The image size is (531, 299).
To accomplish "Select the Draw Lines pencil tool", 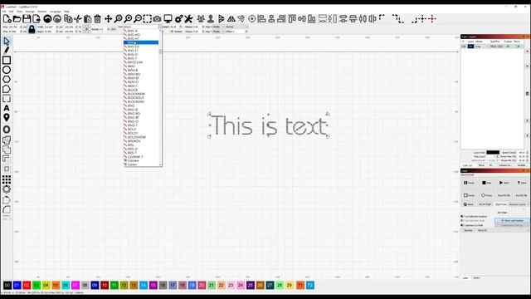I will (7, 51).
